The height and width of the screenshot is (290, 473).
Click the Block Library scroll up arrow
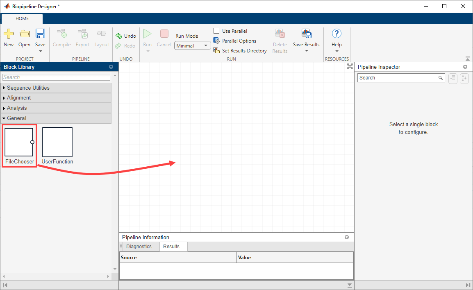[x=115, y=75]
